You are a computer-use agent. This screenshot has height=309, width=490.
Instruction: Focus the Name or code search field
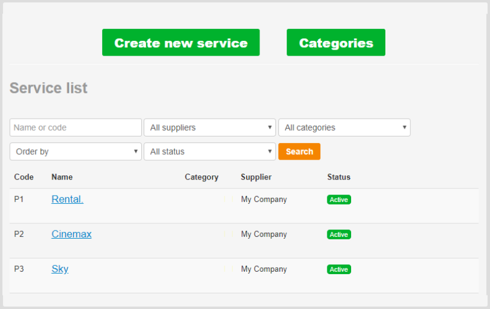(76, 128)
